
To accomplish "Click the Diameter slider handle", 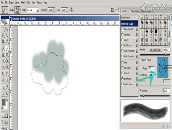I will click(166, 55).
